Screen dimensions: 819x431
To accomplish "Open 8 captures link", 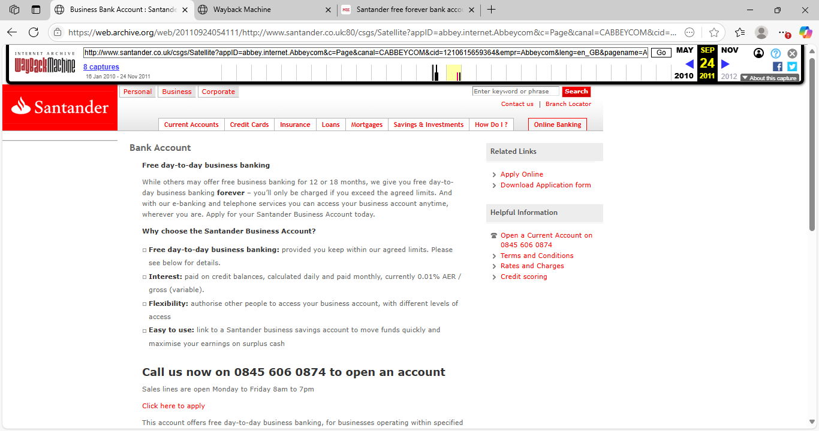I will tap(101, 67).
